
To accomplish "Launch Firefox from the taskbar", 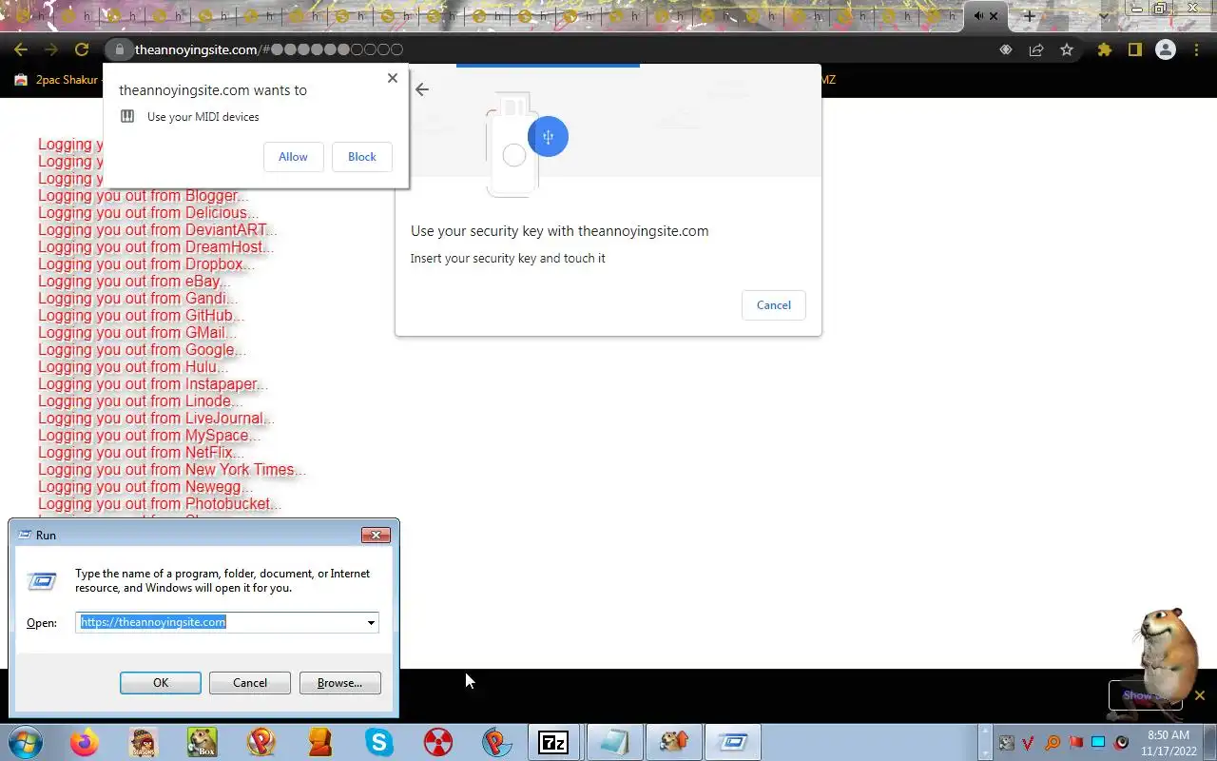I will 84,742.
